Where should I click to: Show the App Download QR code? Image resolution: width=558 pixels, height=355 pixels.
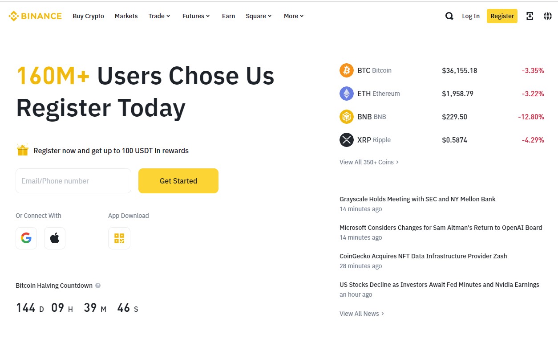pos(119,238)
